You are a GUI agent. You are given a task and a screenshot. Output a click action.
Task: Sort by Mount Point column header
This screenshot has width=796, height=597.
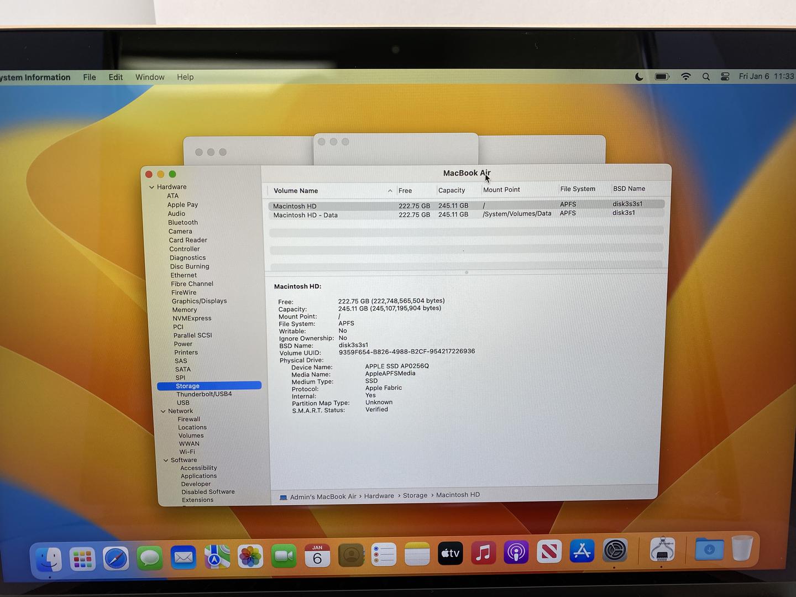coord(501,190)
